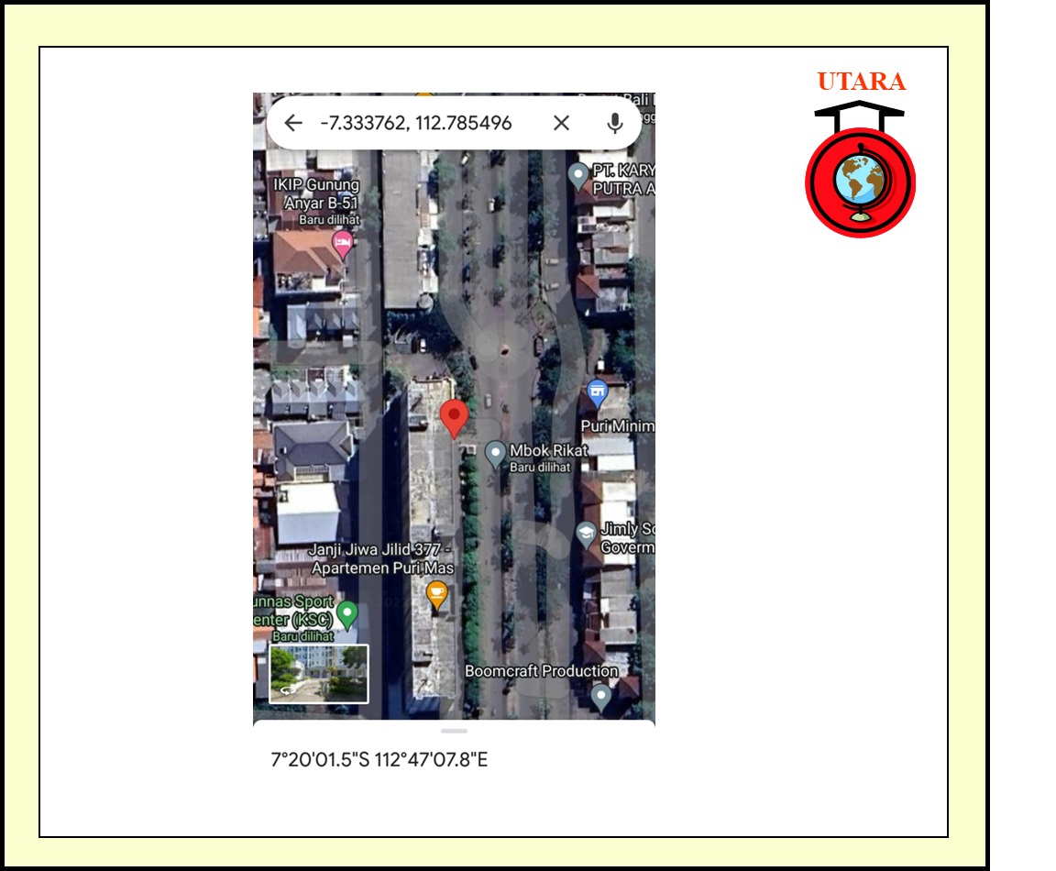Tap the PT. KARY PUTRA location pin

point(577,173)
